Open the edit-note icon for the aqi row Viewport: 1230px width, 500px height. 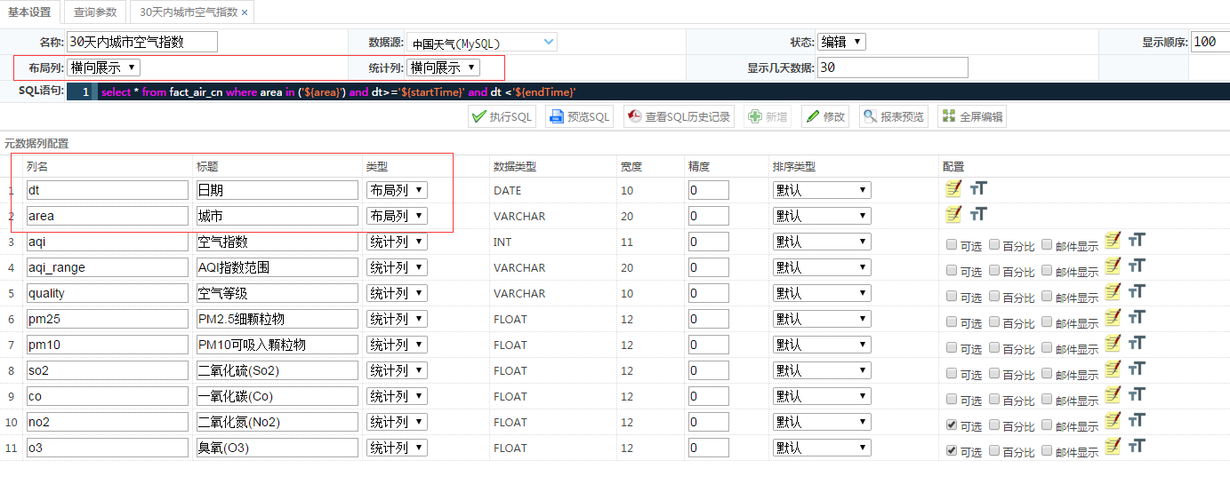(x=1113, y=240)
